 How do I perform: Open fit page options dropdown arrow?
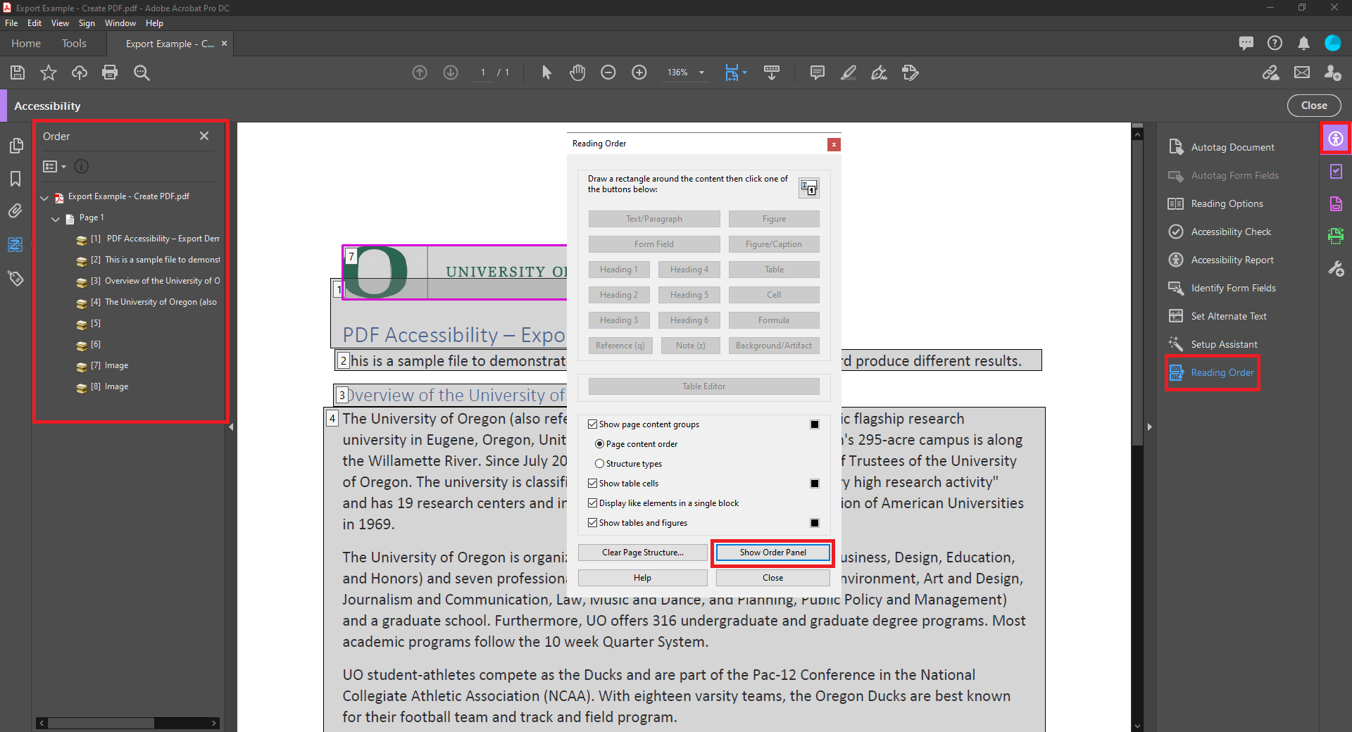point(745,72)
